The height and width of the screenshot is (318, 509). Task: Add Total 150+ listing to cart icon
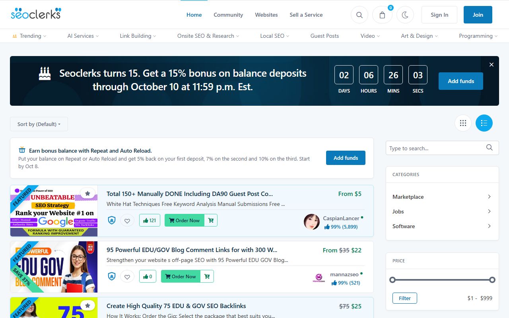pyautogui.click(x=211, y=220)
